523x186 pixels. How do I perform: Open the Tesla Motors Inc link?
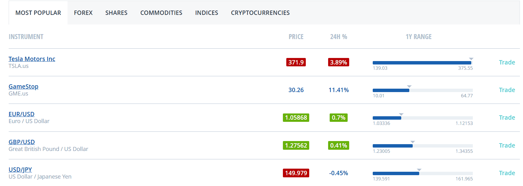point(32,59)
